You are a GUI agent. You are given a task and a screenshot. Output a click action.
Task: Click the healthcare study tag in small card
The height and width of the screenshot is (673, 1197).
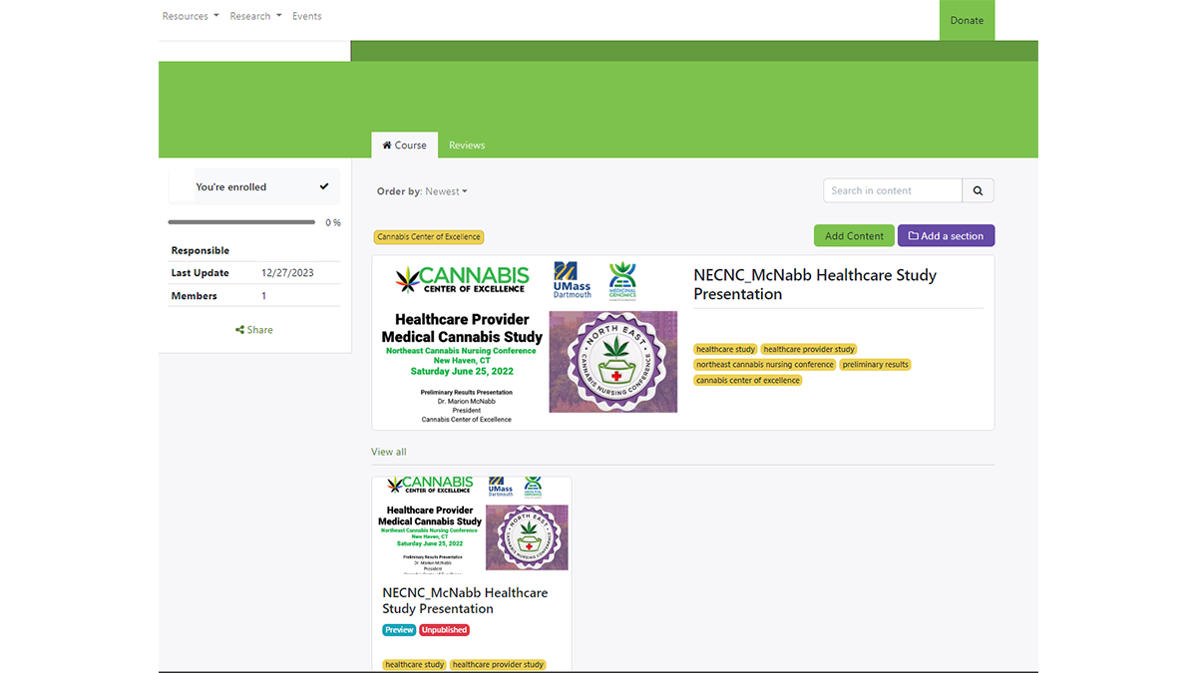coord(414,665)
